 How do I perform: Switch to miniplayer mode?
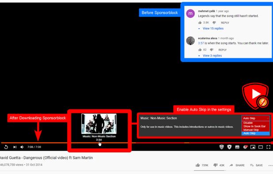[x=253, y=147]
